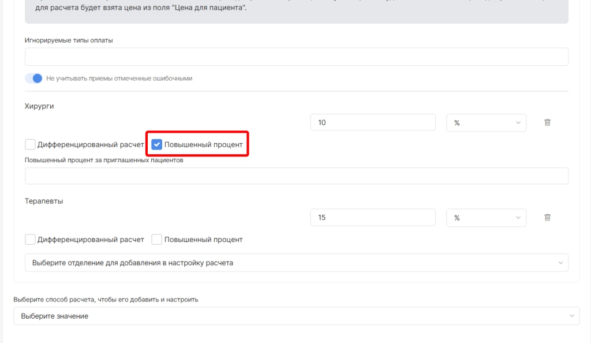Click the Терапевты value field containing 15

[372, 218]
